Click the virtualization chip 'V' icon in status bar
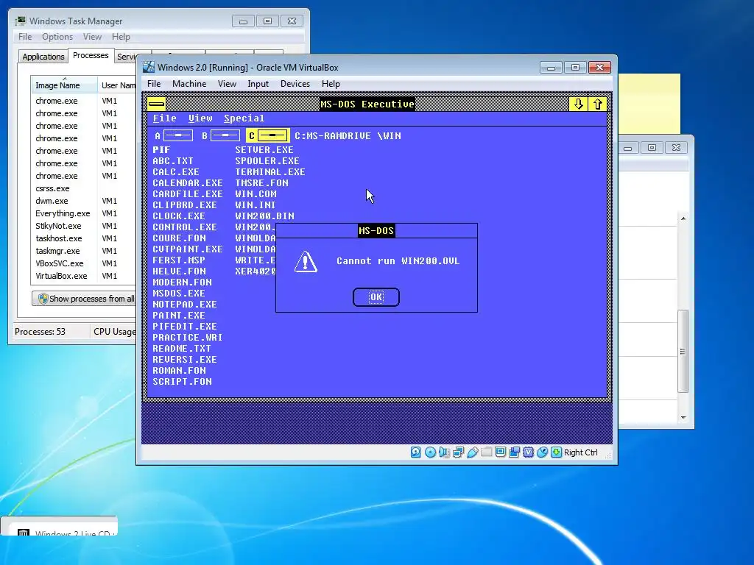This screenshot has width=754, height=565. pos(528,452)
